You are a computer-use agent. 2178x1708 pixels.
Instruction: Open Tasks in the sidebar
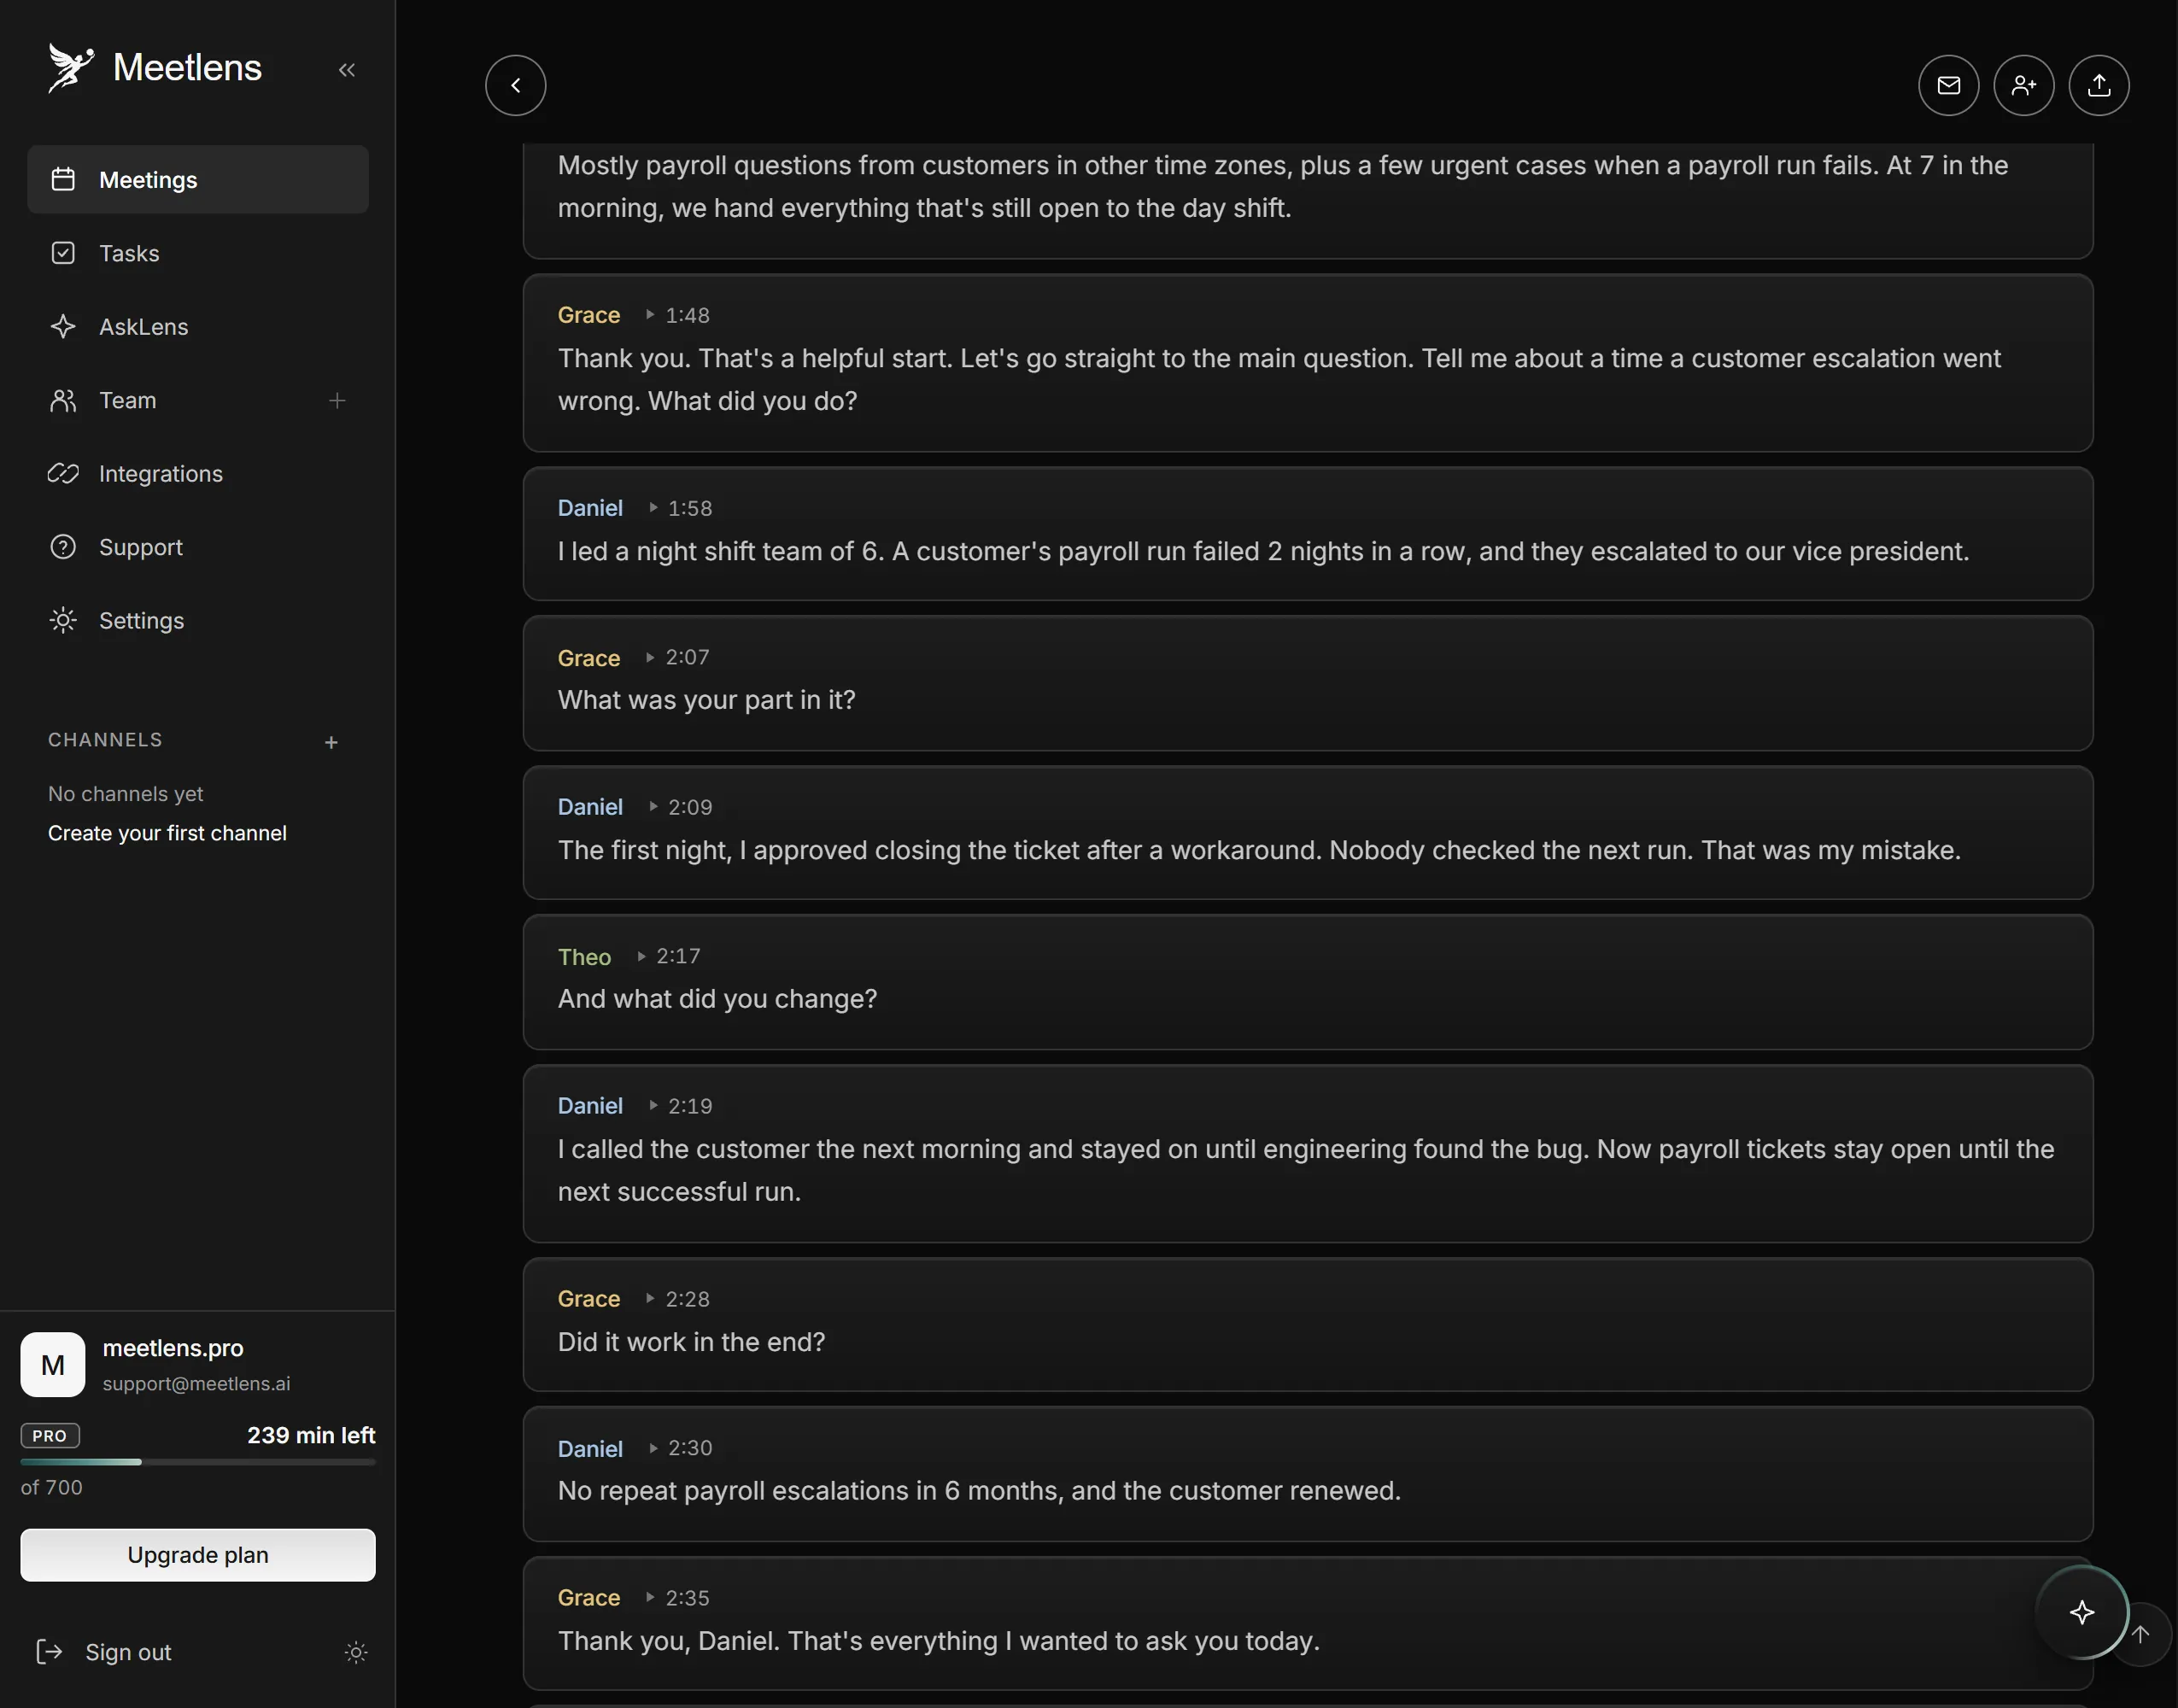(198, 253)
